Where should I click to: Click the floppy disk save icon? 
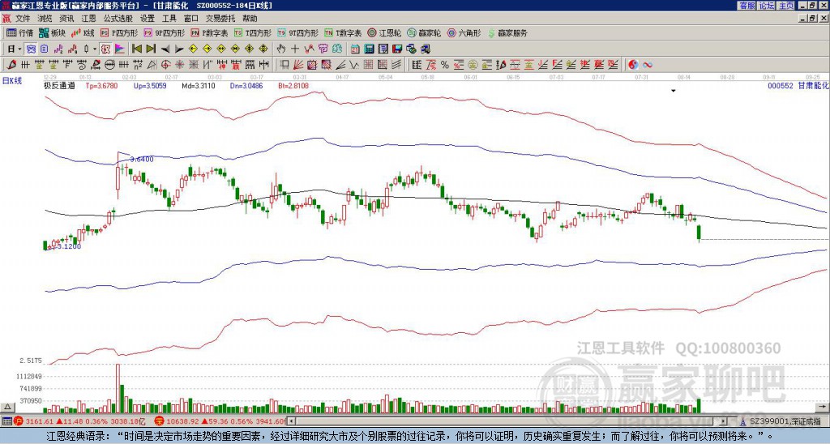coord(397,49)
